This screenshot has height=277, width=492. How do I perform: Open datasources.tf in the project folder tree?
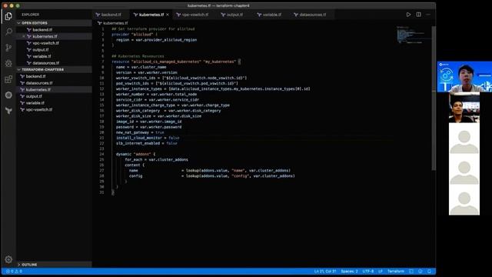pyautogui.click(x=55, y=83)
